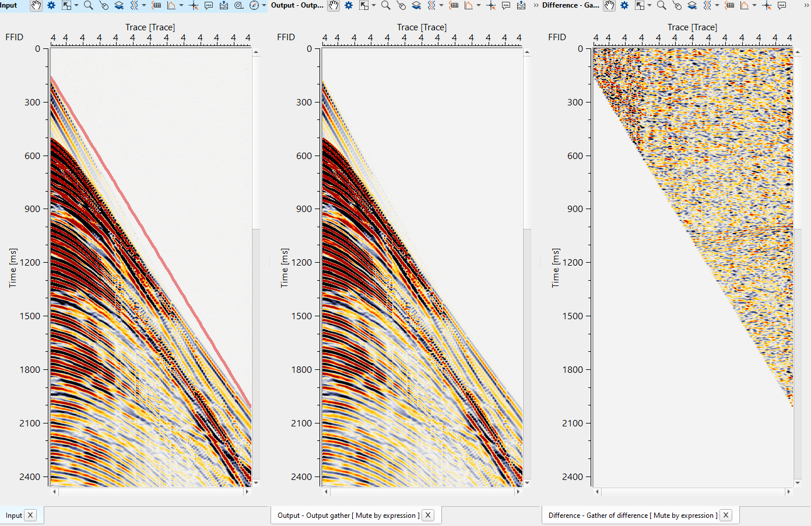Click the layers icon in Input panel toolbar
The image size is (811, 526).
point(119,6)
